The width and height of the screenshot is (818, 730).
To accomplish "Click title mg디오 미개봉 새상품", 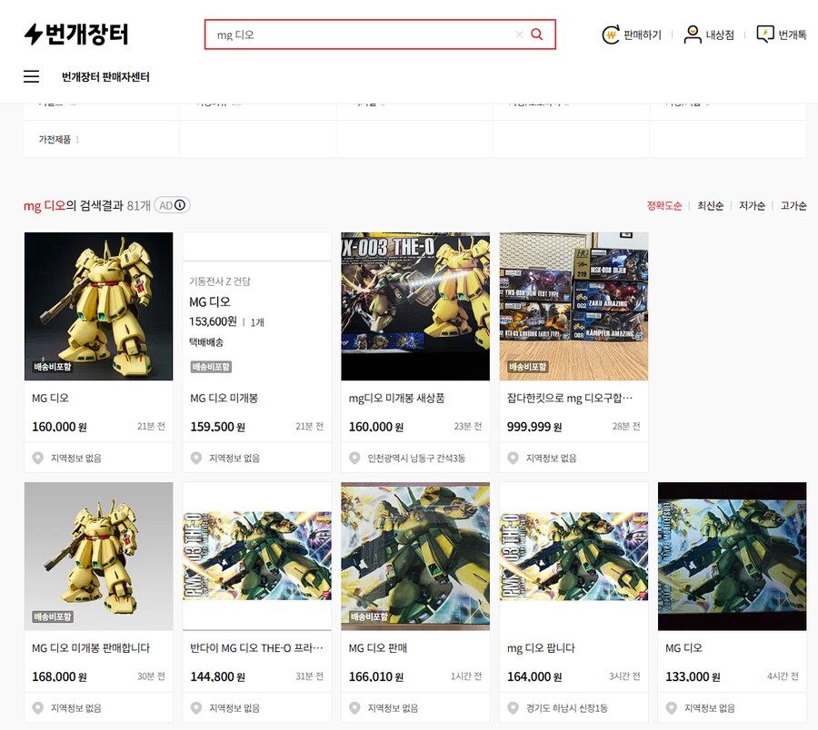I will pyautogui.click(x=396, y=398).
